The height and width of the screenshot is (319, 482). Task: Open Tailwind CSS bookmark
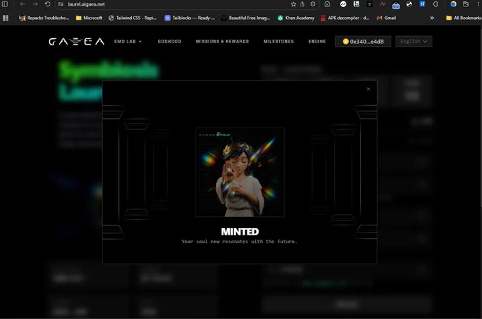tap(133, 18)
